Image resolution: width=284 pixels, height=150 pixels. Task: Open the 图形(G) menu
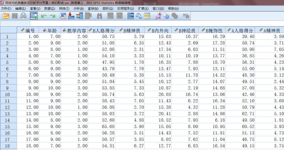[x=108, y=8]
